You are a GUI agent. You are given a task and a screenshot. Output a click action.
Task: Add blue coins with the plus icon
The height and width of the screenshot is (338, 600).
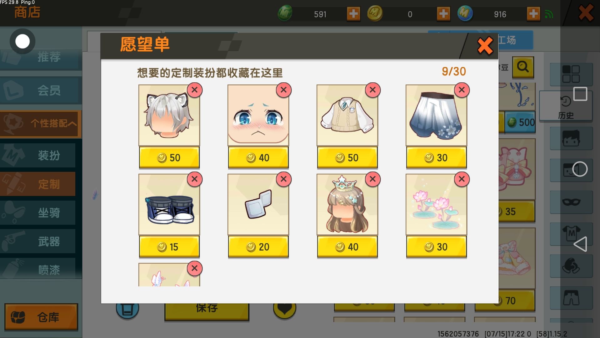[x=533, y=14]
